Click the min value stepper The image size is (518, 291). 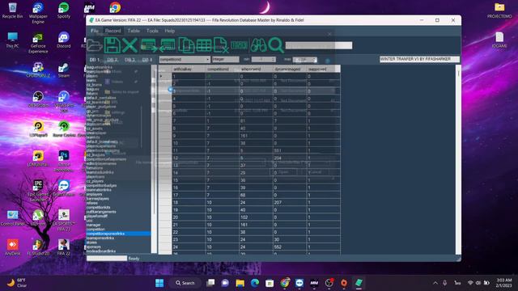pyautogui.click(x=263, y=59)
